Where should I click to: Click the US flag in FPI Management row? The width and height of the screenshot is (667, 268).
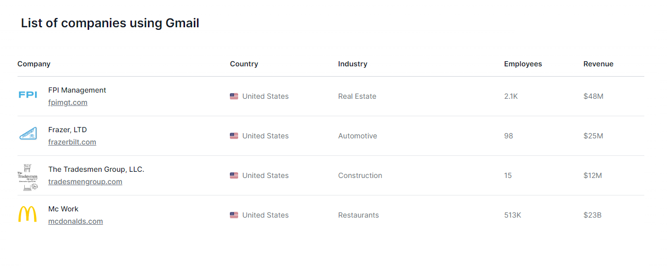tap(234, 96)
